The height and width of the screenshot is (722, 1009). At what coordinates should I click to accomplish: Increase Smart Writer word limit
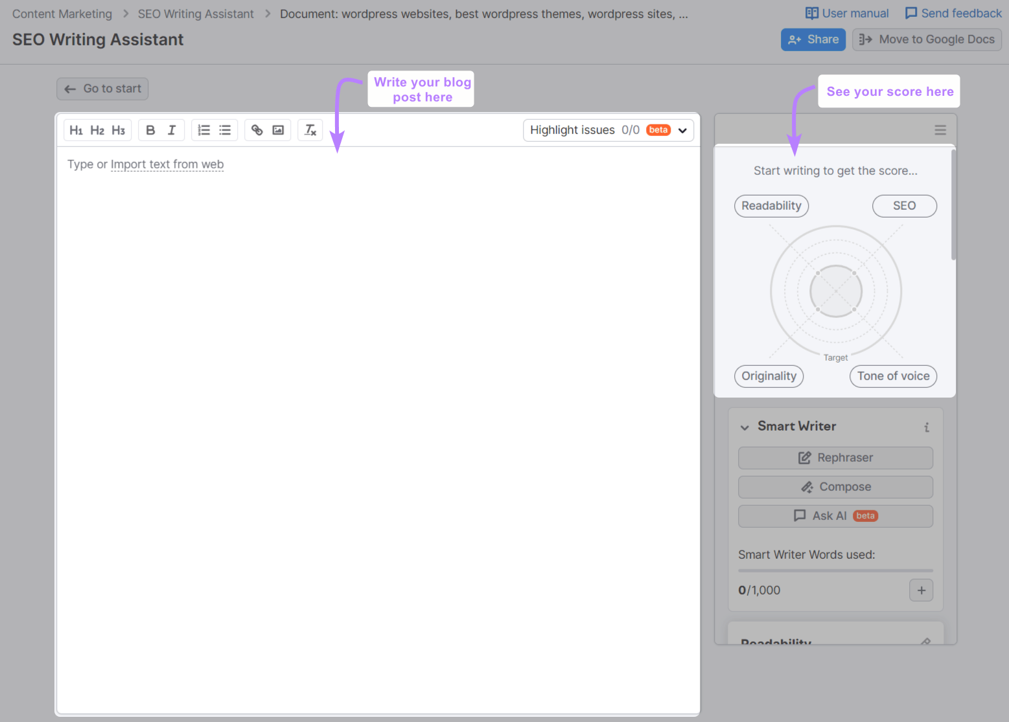click(921, 590)
